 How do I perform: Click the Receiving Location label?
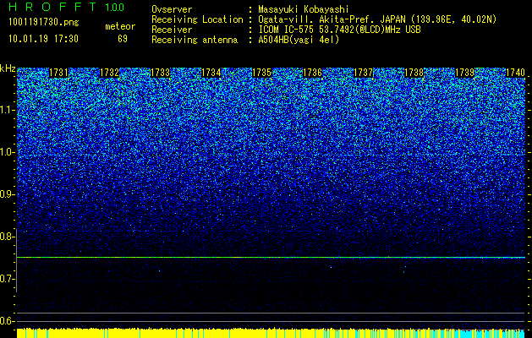coord(197,19)
